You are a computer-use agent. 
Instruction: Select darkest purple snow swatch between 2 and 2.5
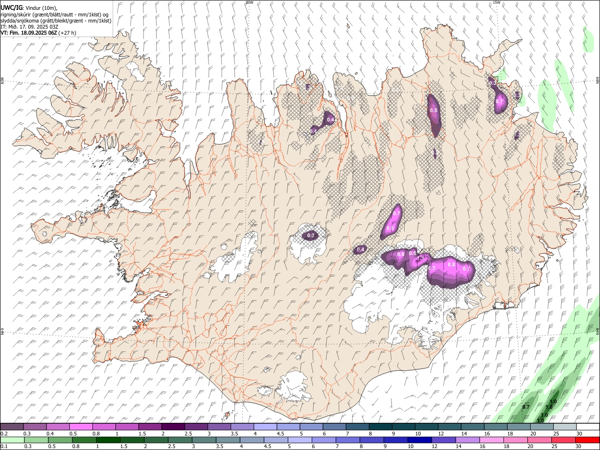[173, 427]
